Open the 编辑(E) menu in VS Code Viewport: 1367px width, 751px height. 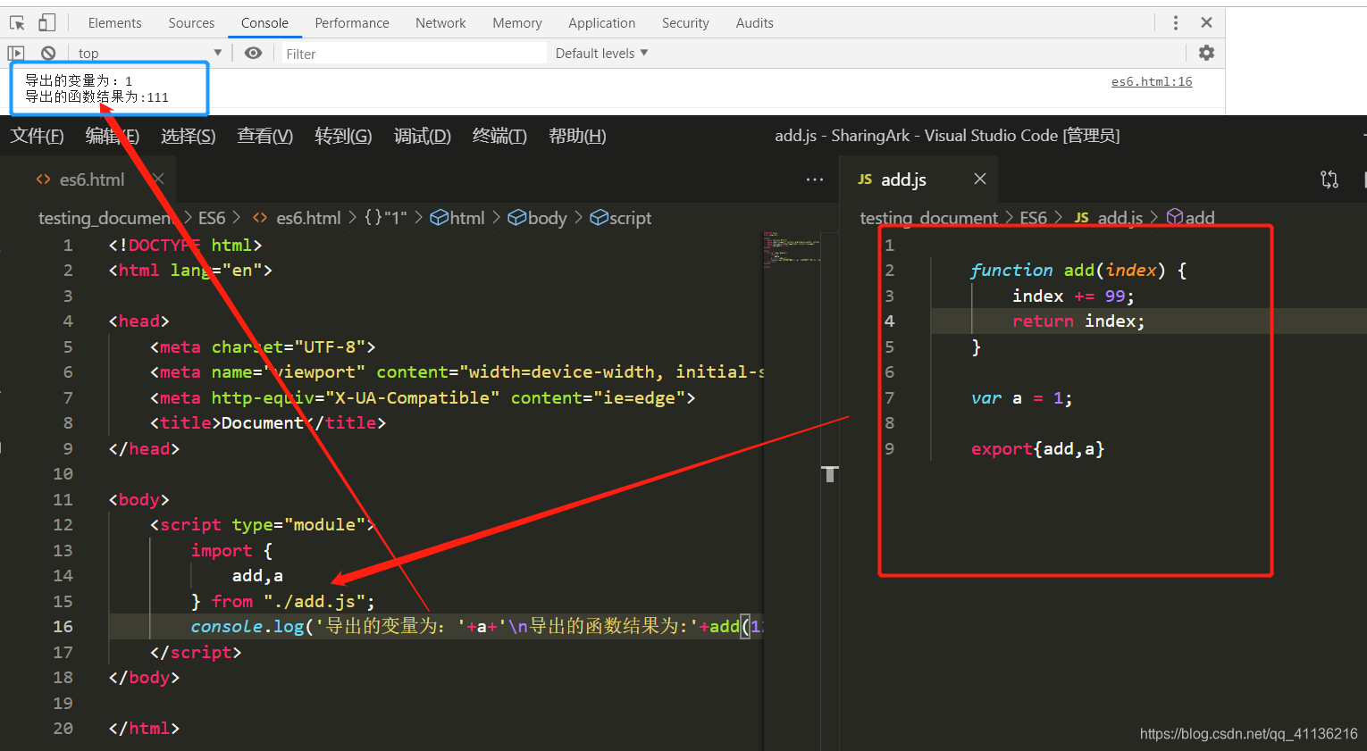[113, 136]
